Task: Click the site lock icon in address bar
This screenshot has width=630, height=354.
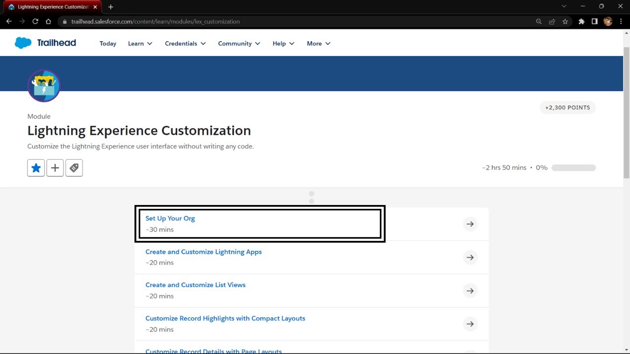Action: (x=64, y=22)
